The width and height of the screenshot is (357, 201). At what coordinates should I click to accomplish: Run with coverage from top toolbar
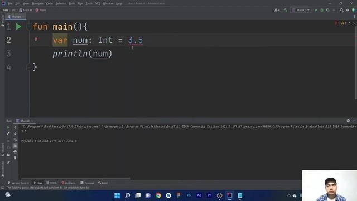coord(328,10)
